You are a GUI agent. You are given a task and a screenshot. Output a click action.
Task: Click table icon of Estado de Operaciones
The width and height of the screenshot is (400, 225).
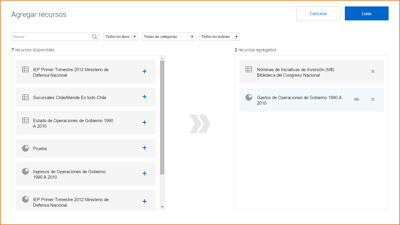click(x=25, y=120)
